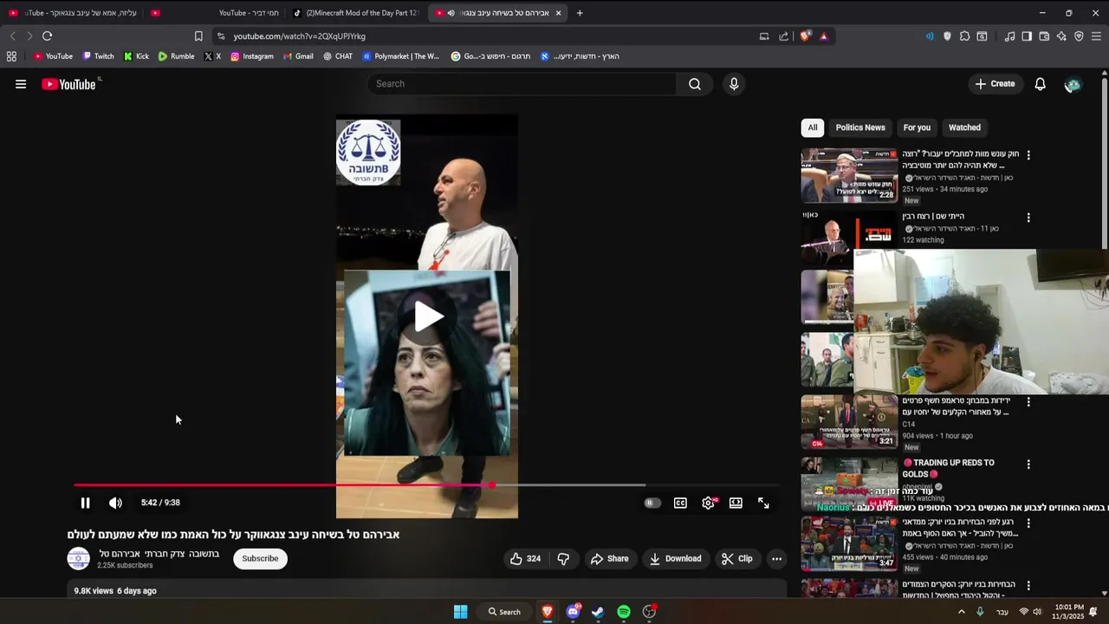Image resolution: width=1109 pixels, height=624 pixels.
Task: Click the address bar URL
Action: tap(299, 36)
